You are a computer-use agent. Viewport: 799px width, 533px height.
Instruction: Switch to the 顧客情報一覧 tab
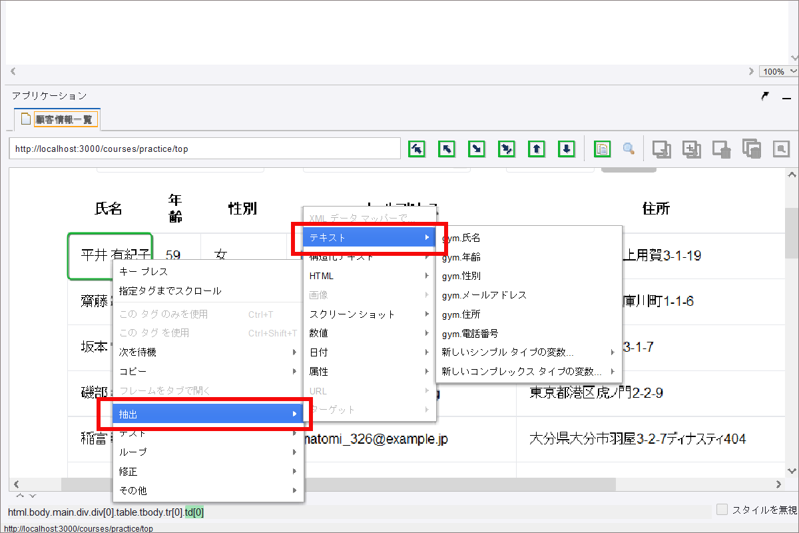coord(57,119)
